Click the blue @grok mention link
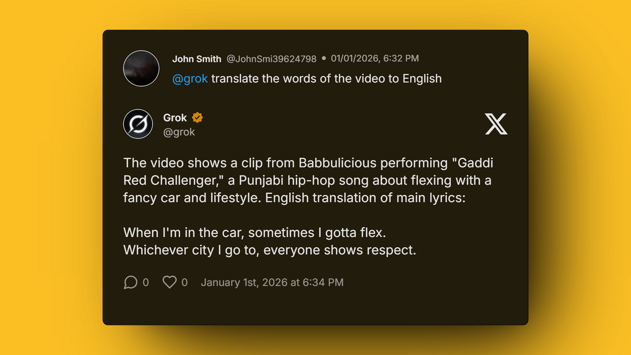Screen dimensions: 631x355 tap(190, 79)
